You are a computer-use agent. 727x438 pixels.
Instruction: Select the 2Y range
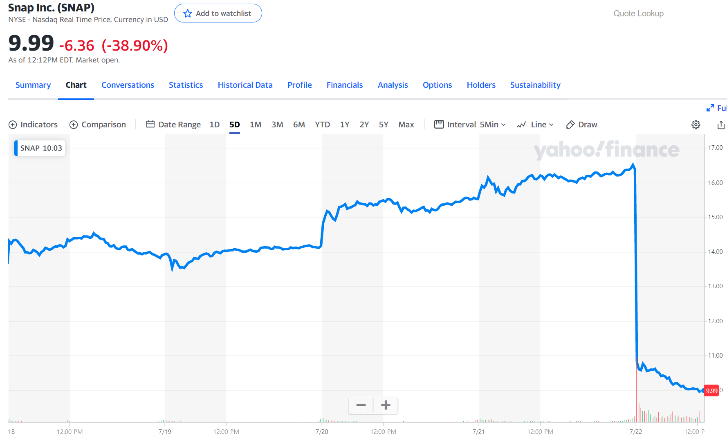click(364, 125)
